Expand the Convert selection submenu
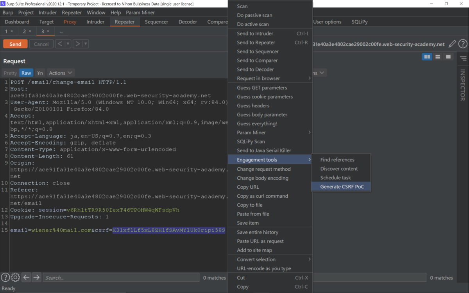 (x=270, y=259)
